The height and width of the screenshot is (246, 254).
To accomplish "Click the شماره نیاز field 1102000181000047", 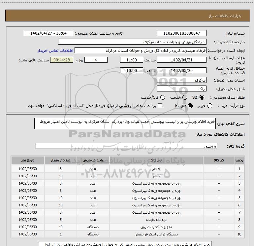I will coord(181,33).
